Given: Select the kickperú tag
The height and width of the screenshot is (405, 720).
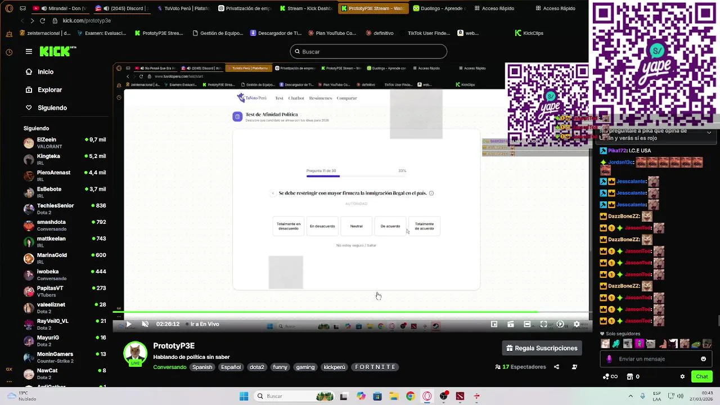Looking at the screenshot, I should pyautogui.click(x=334, y=367).
